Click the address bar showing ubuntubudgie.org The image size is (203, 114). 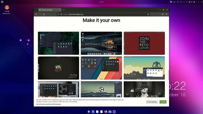point(103,14)
